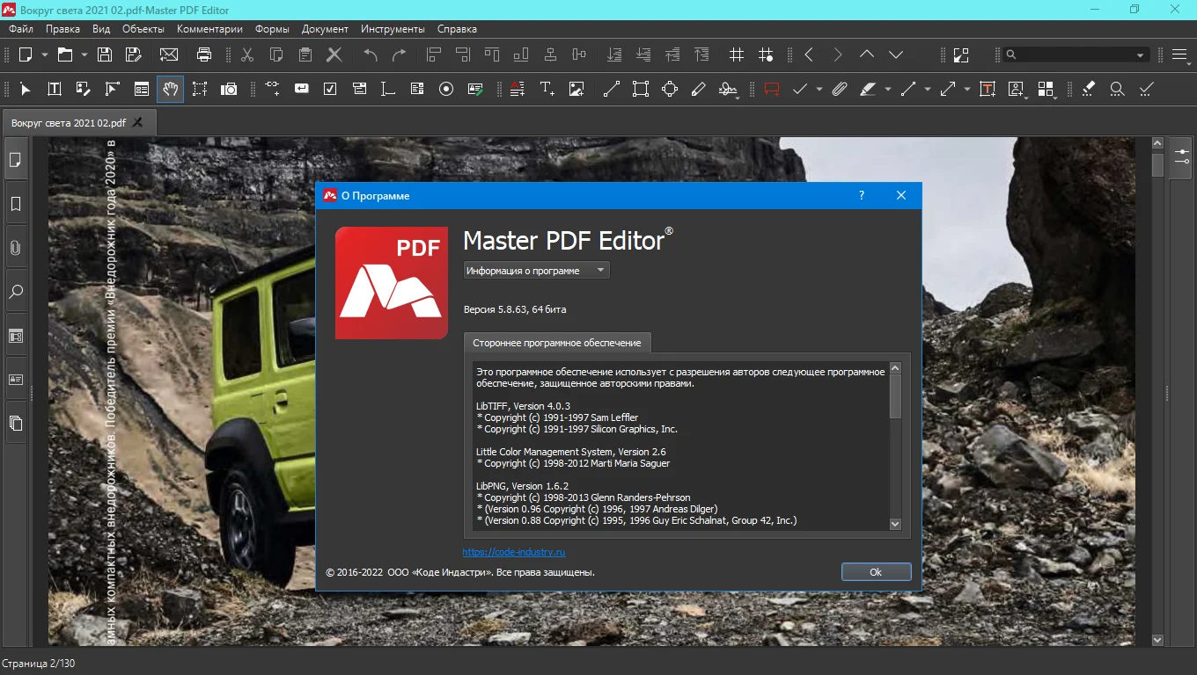Screen dimensions: 1197x675
Task: Expand the checkmark stamp dropdown arrow
Action: coord(819,90)
